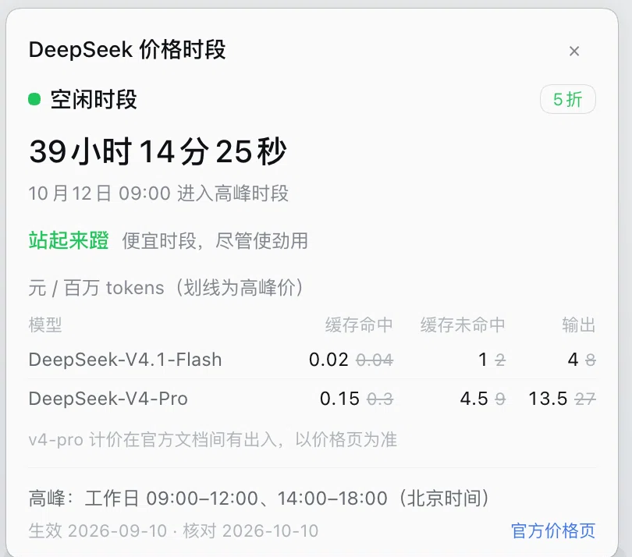
Task: Click the 5 折 discount badge
Action: [x=567, y=99]
